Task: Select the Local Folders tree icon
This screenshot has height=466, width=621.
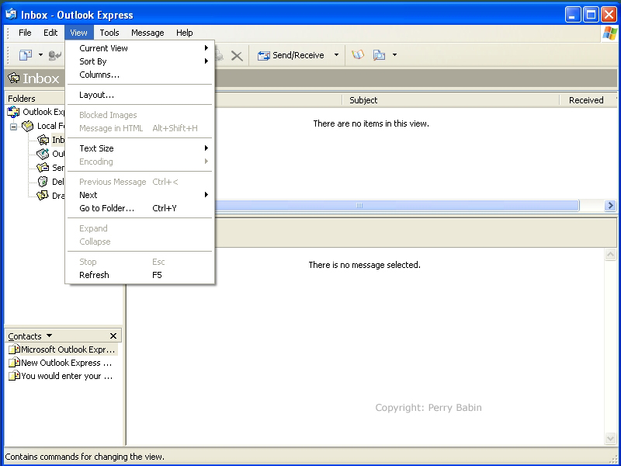Action: [x=27, y=126]
